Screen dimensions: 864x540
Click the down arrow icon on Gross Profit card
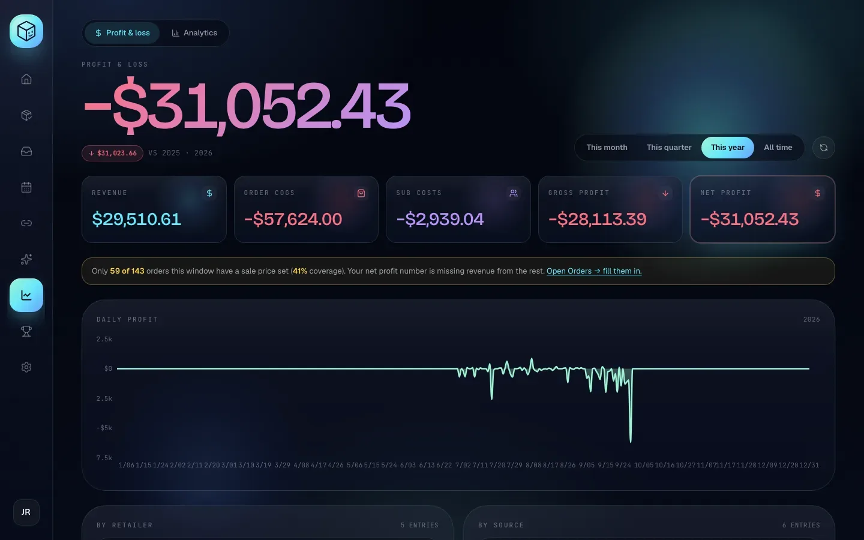click(x=665, y=193)
